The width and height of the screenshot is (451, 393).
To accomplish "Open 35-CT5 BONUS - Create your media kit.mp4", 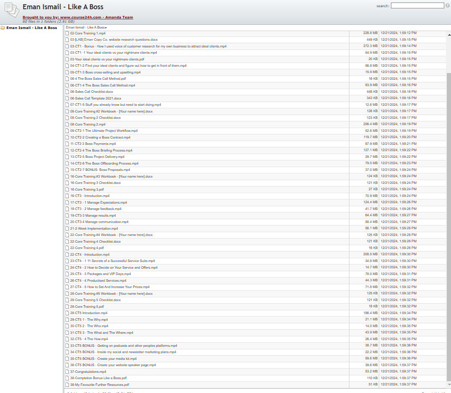I will (x=104, y=359).
